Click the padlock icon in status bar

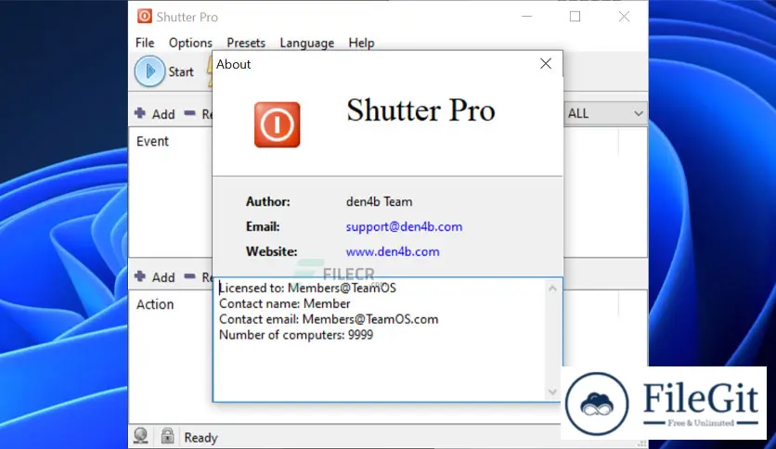coord(167,436)
